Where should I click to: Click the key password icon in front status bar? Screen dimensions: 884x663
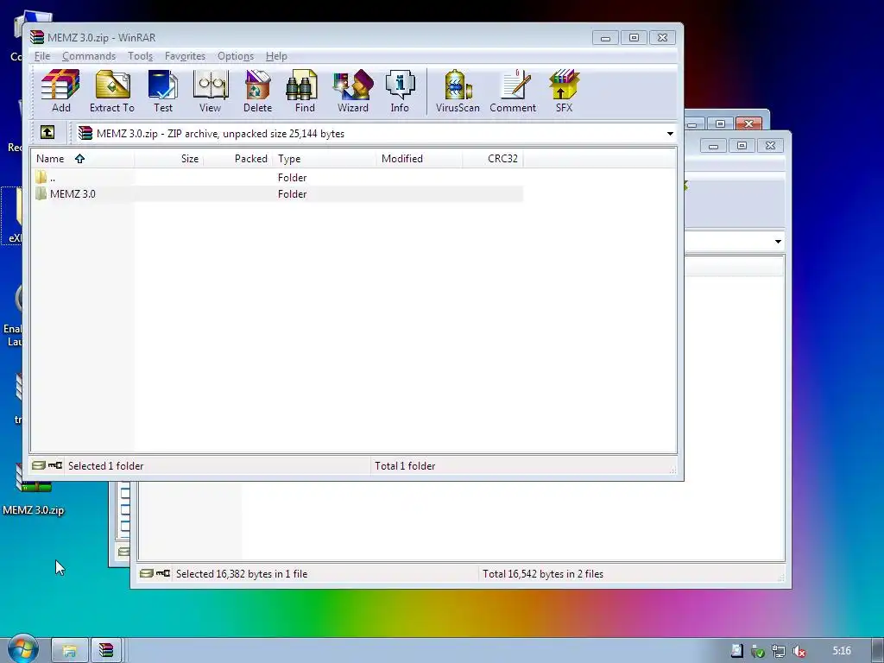click(x=55, y=465)
